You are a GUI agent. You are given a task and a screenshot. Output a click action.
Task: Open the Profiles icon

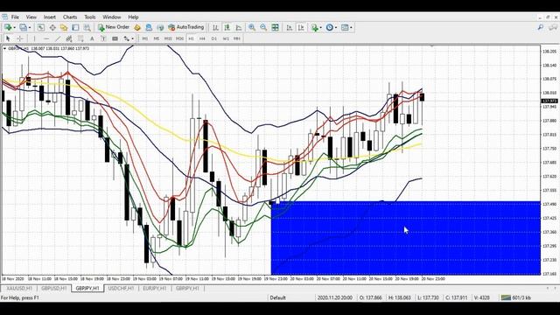23,27
